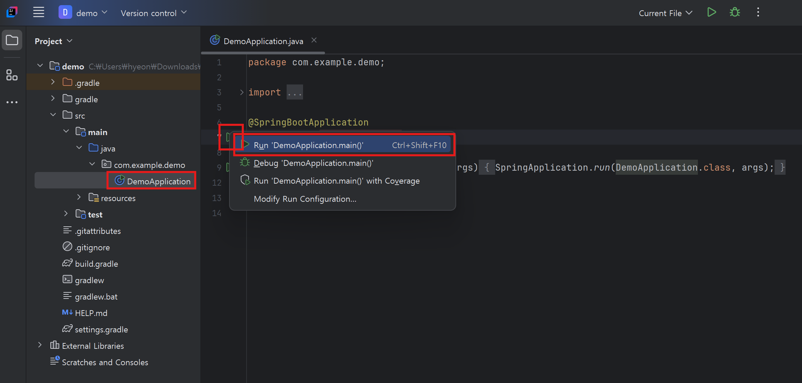Viewport: 802px width, 383px height.
Task: Expand the External Libraries node
Action: coord(40,345)
